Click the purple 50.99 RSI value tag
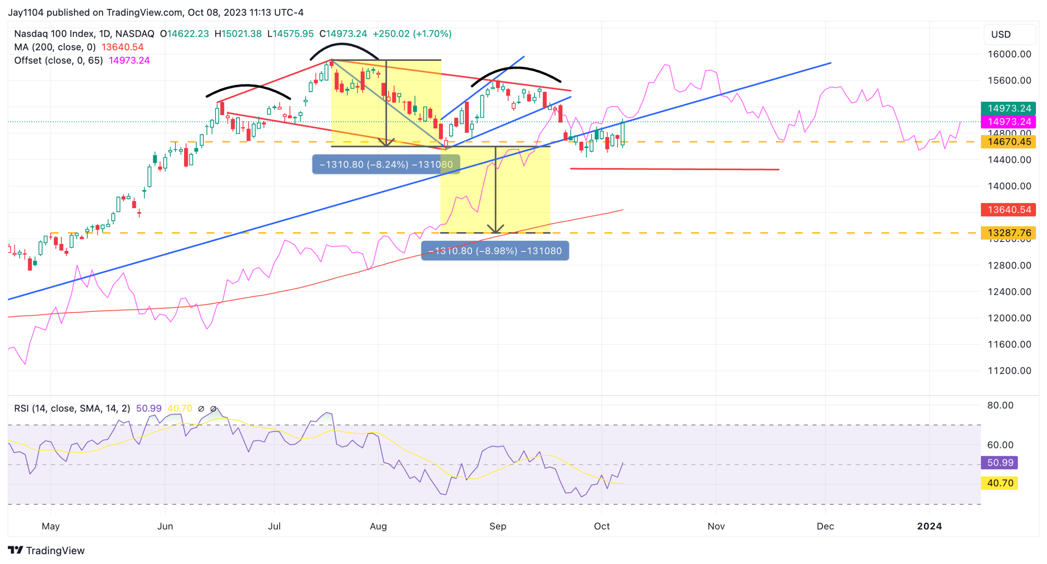This screenshot has height=564, width=1047. [999, 462]
